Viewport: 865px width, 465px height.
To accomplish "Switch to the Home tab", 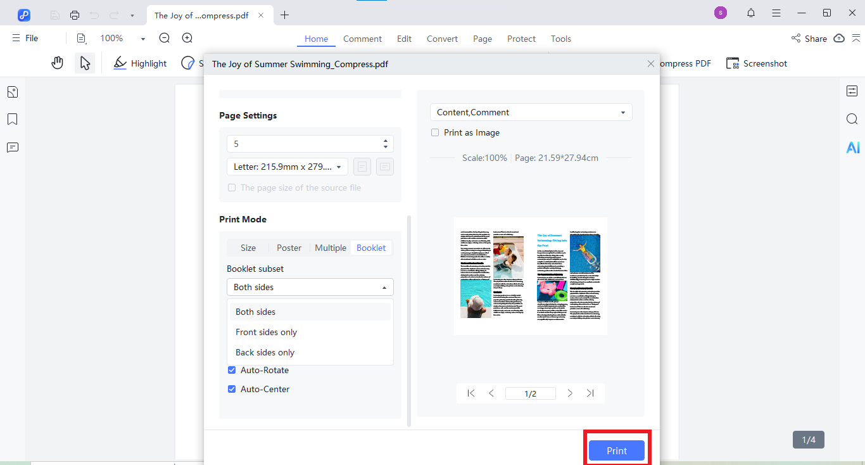I will [x=316, y=39].
